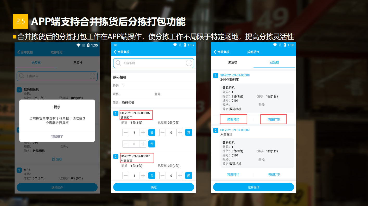Image resolution: width=368 pixels, height=206 pixels.
Task: Tap 明细打印 under 24小时便利店 order
Action: pos(274,119)
